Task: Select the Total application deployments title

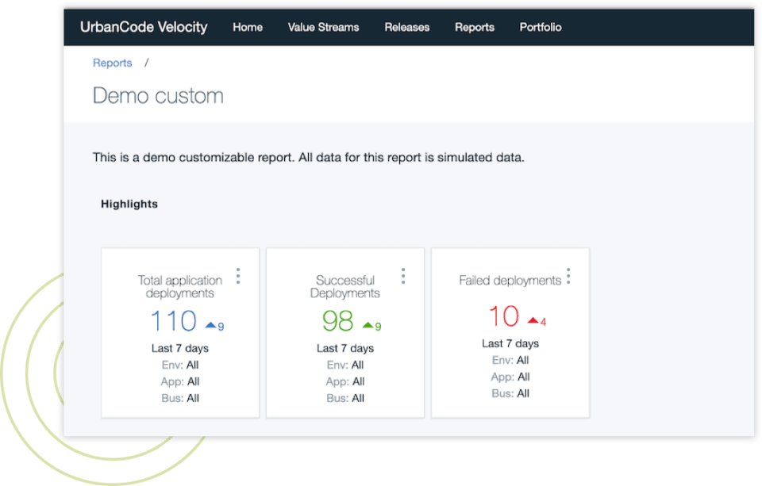Action: click(x=180, y=286)
